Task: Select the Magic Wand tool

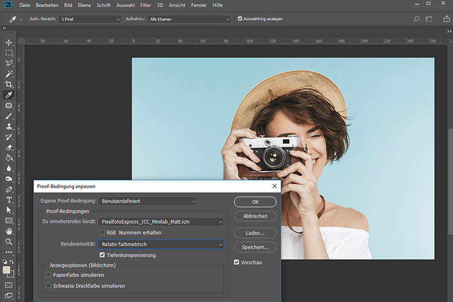Action: [9, 74]
